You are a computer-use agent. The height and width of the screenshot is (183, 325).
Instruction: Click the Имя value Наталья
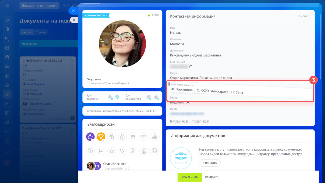click(x=176, y=33)
